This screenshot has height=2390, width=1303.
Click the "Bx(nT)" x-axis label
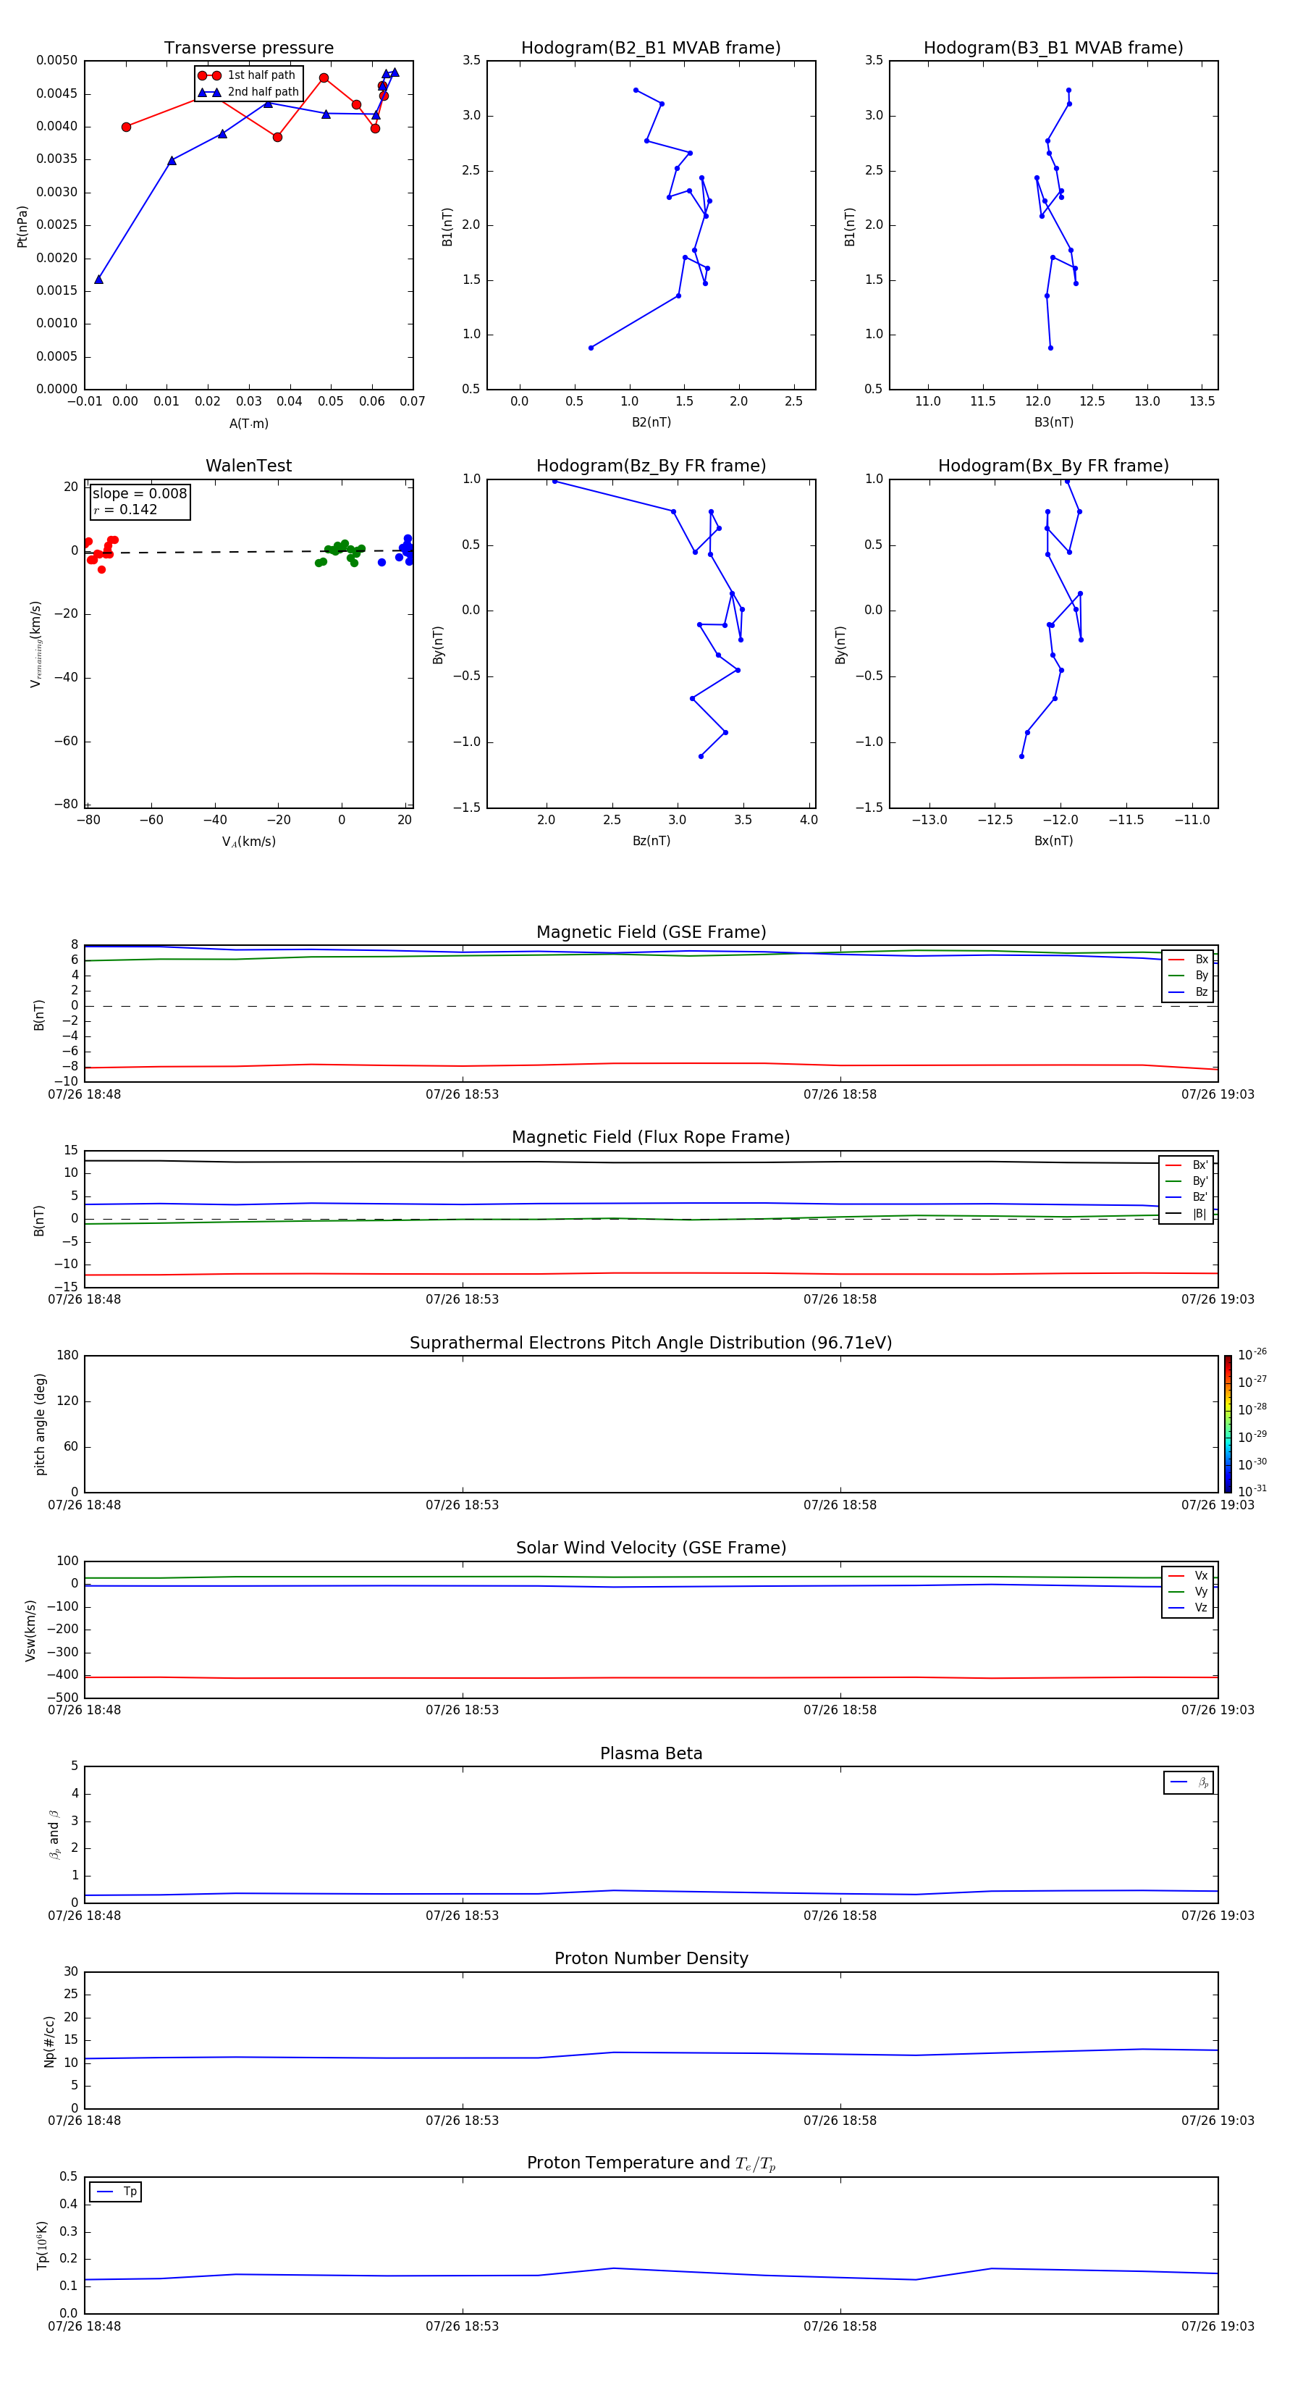1053,841
